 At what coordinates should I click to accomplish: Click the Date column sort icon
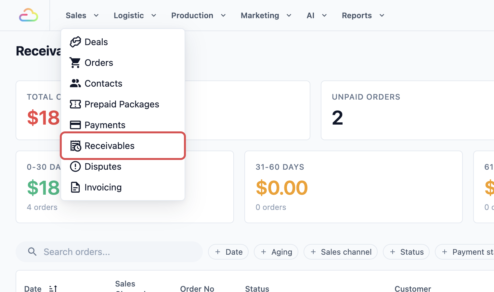(x=53, y=288)
